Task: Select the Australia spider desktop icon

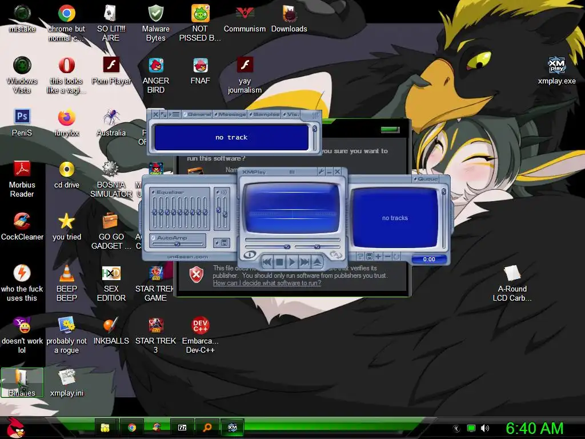Action: 111,123
